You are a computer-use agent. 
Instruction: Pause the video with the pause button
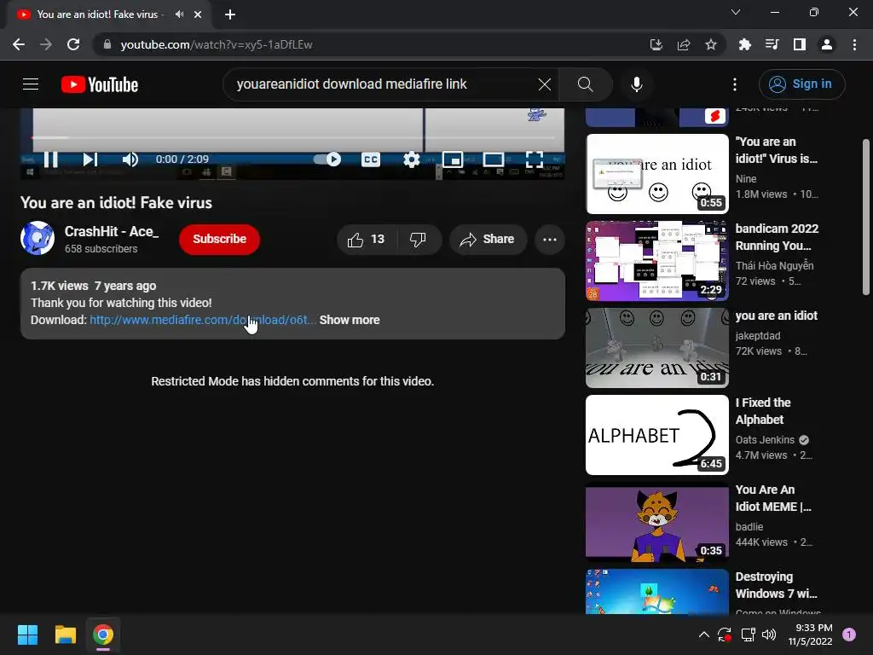coord(50,159)
